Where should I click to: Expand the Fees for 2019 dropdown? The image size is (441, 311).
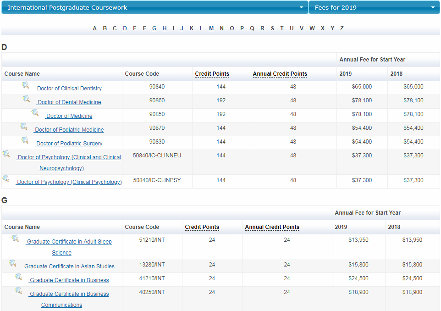click(x=374, y=7)
